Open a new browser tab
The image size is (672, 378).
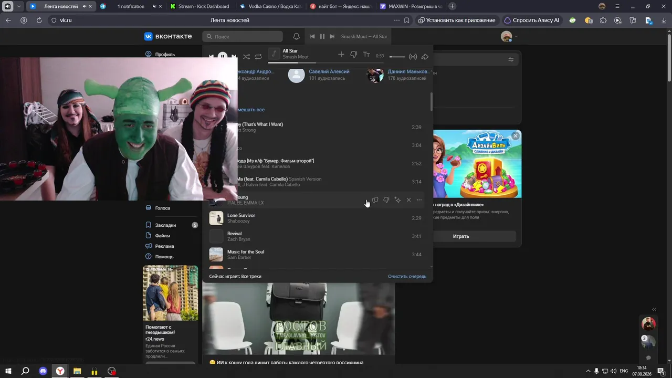coord(452,6)
